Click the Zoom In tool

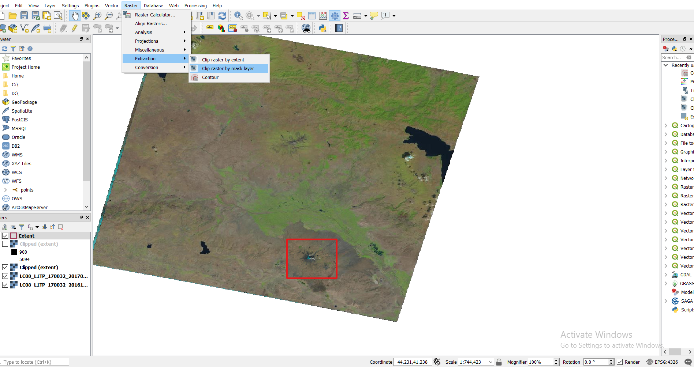(97, 16)
